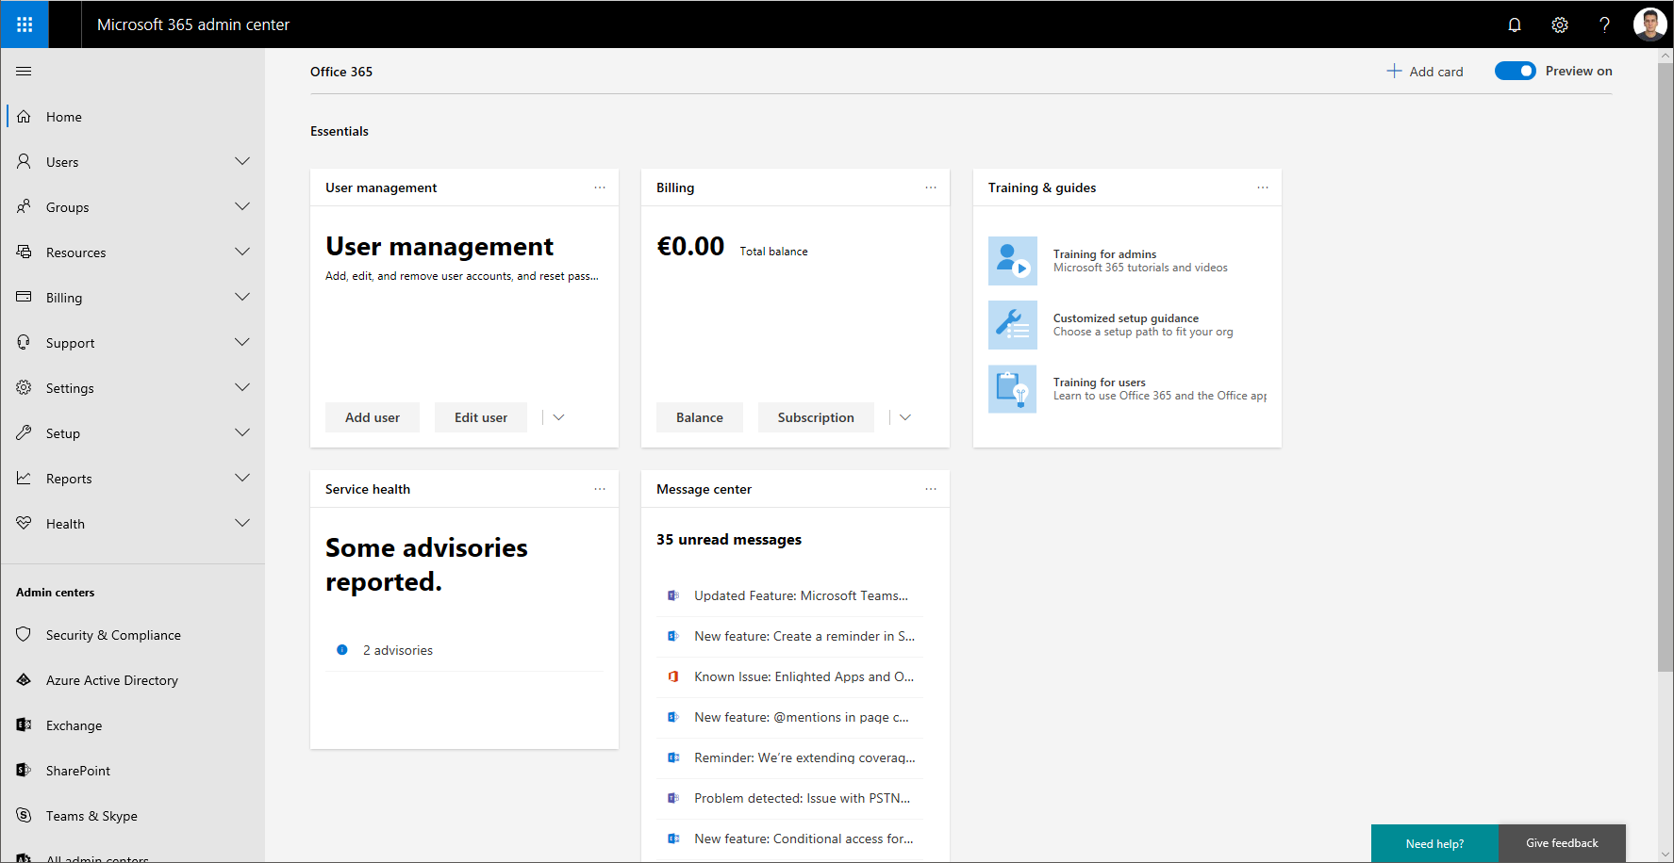Screen dimensions: 1674x863
Task: Click the Support headset icon
Action: [25, 342]
